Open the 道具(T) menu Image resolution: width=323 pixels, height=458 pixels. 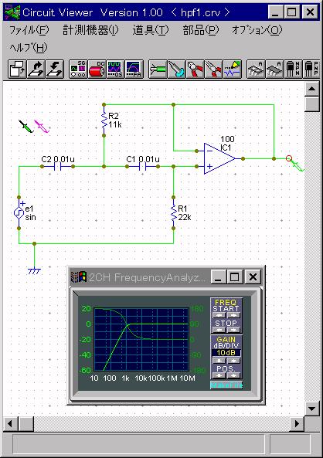coord(151,30)
